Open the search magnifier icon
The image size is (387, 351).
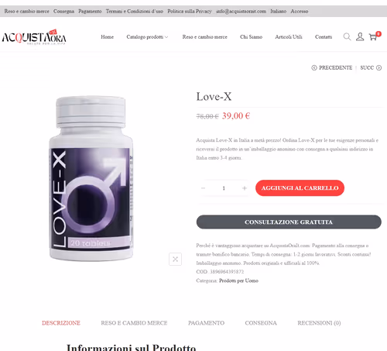[347, 36]
